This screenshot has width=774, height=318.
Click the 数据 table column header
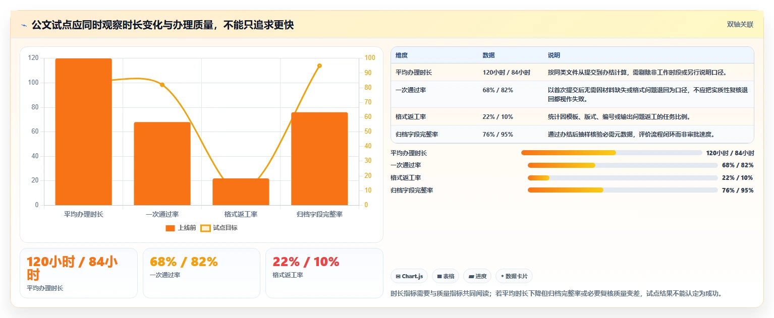click(488, 55)
